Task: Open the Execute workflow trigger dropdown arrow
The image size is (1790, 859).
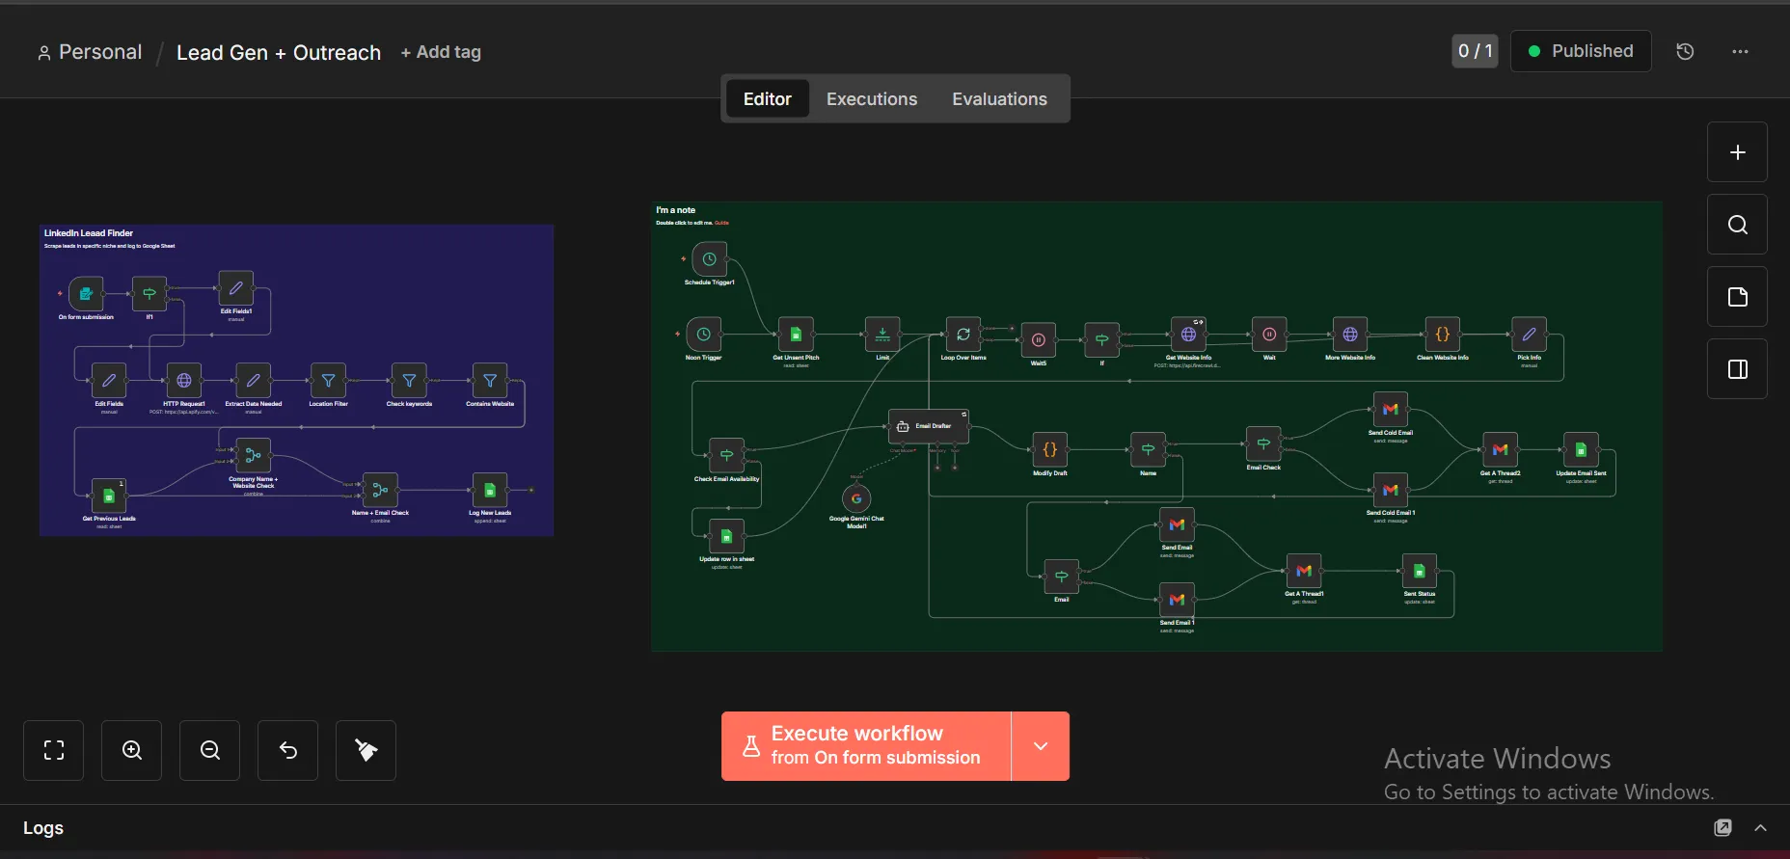Action: point(1041,746)
